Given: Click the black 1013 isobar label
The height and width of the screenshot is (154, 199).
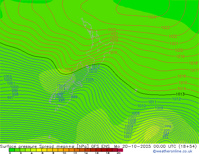Looking at the screenshot, I should pyautogui.click(x=180, y=94).
